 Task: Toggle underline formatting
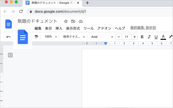click(x=156, y=37)
